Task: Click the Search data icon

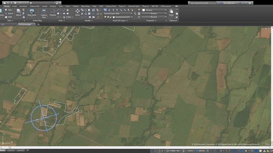Action: (x=6, y=13)
